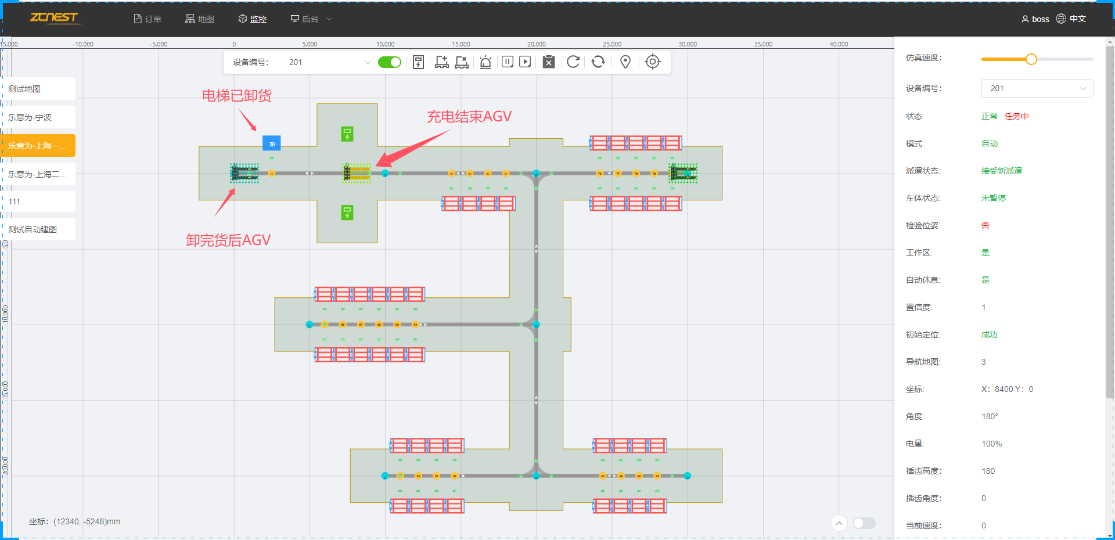Viewport: 1115px width, 540px height.
Task: Click the alarm siren icon
Action: pos(485,62)
